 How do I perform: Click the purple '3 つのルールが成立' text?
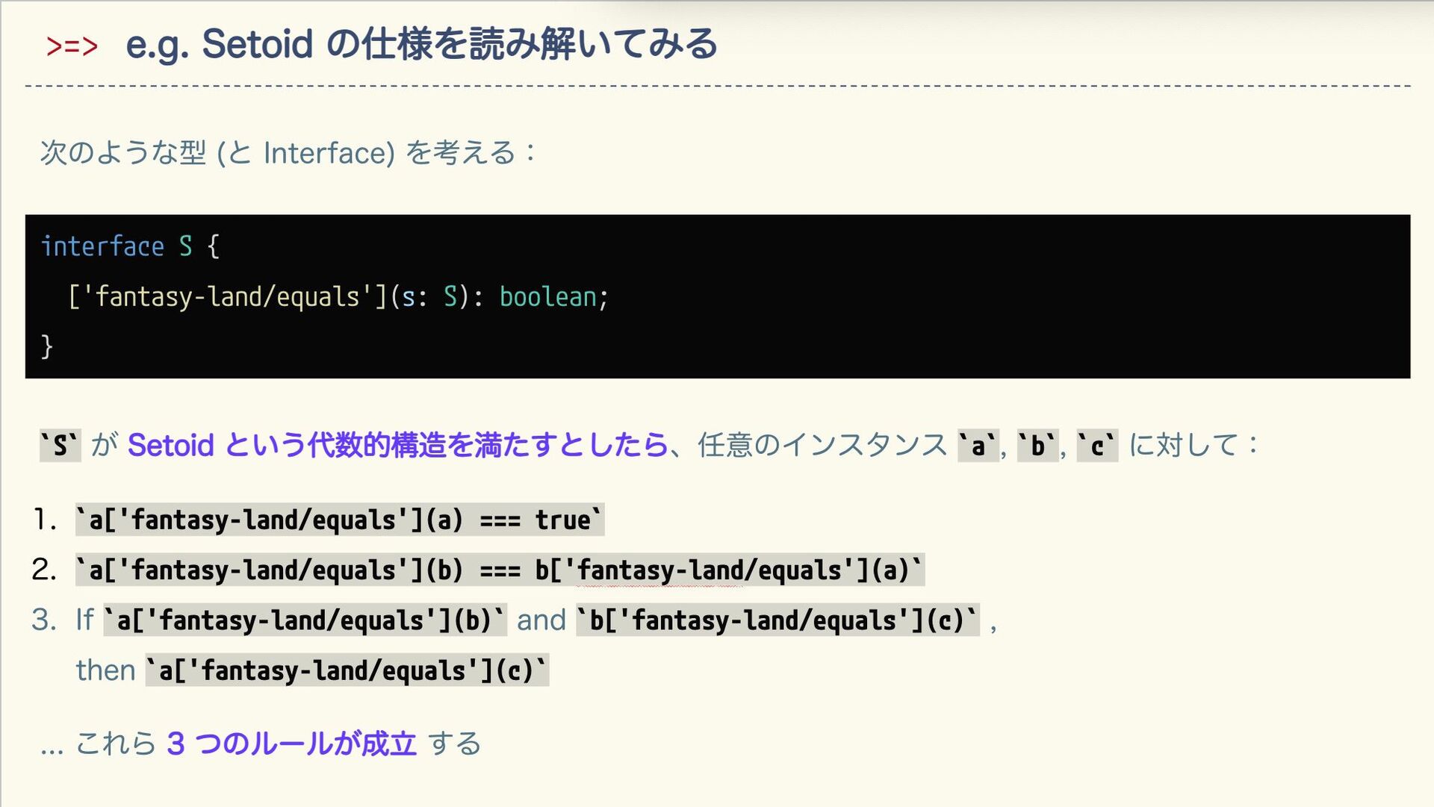[x=291, y=744]
